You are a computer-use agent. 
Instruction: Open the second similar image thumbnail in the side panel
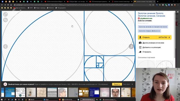tap(164, 64)
